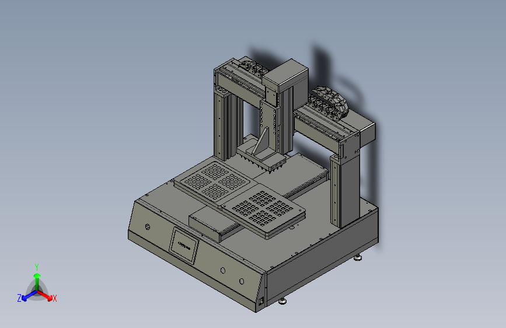This screenshot has width=506, height=328.
Task: Select the round button left of the touchscreen
Action: coord(148,227)
